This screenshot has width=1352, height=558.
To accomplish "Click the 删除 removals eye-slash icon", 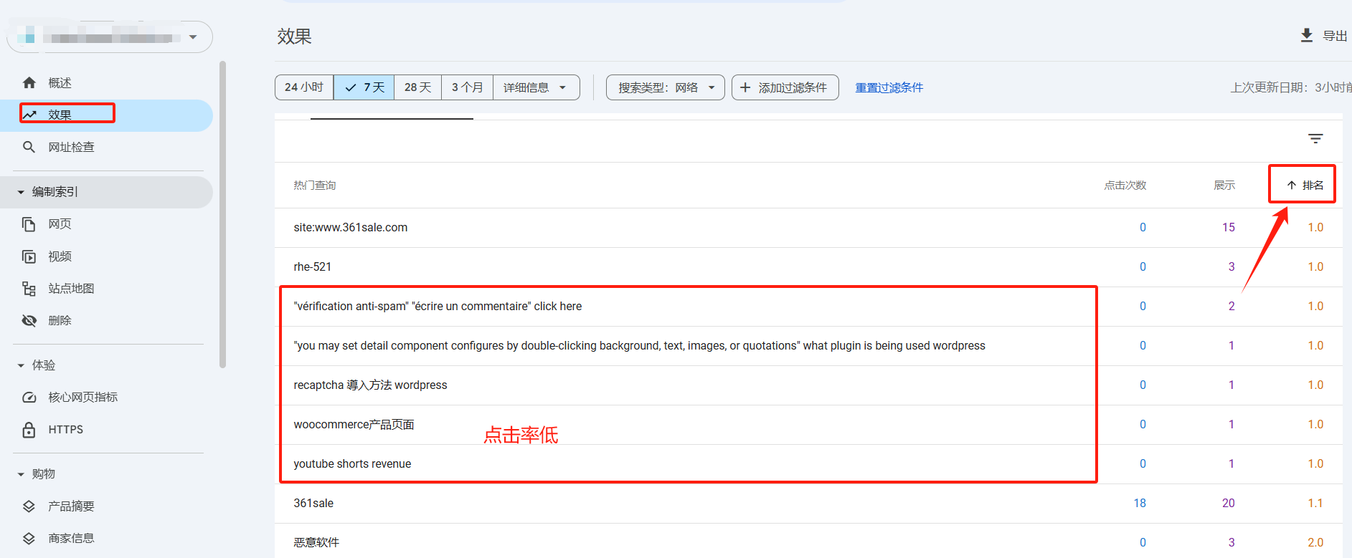I will [29, 320].
